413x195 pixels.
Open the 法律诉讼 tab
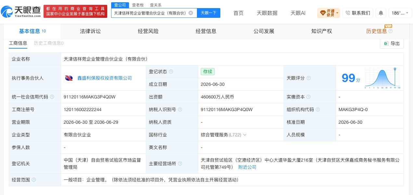[x=90, y=31]
